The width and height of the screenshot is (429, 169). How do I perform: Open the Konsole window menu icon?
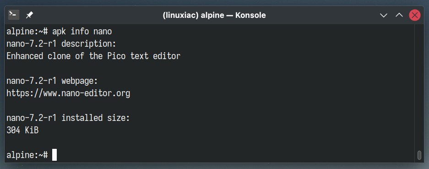click(x=13, y=15)
